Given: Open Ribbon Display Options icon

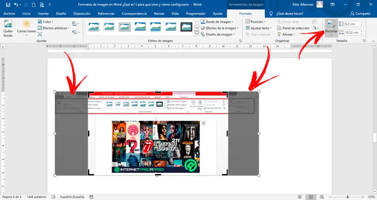Looking at the screenshot, I should click(x=333, y=4).
